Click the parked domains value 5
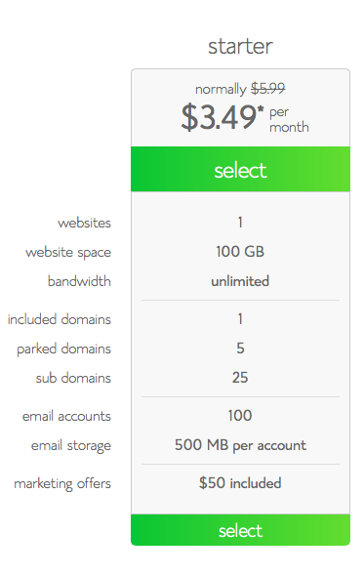The height and width of the screenshot is (575, 364). tap(240, 348)
